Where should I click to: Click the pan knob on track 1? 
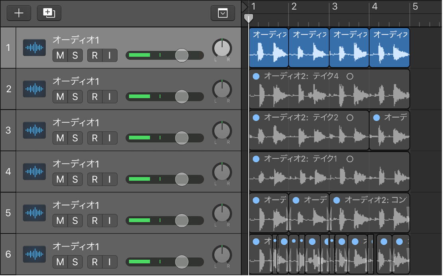pos(222,49)
